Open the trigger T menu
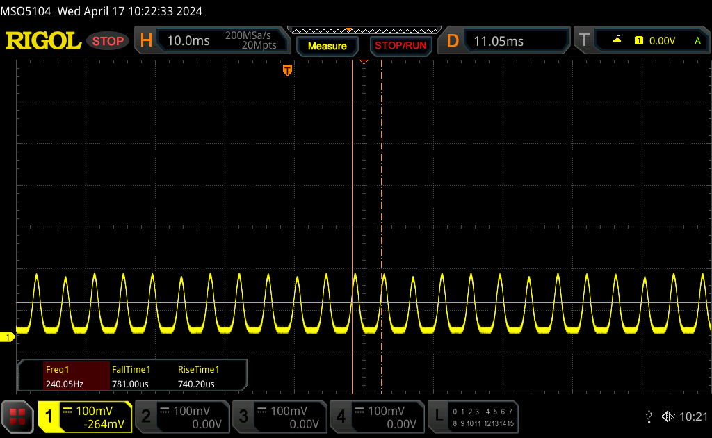 coord(584,40)
